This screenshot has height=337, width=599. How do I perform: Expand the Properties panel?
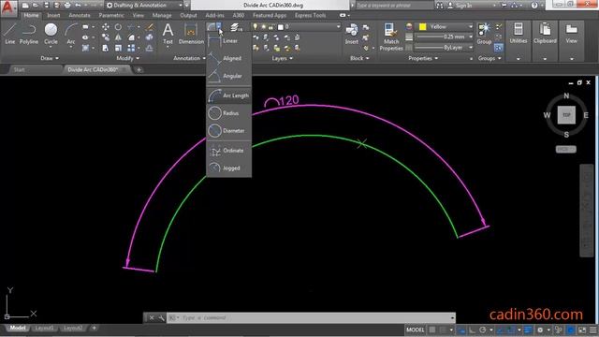pos(423,58)
